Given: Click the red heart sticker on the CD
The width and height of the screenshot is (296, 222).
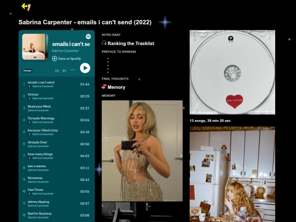Looking at the screenshot, I should click(235, 101).
